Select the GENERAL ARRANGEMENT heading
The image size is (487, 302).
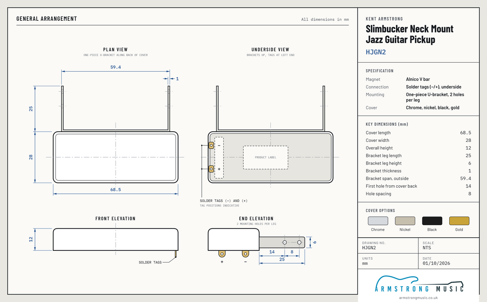point(47,19)
